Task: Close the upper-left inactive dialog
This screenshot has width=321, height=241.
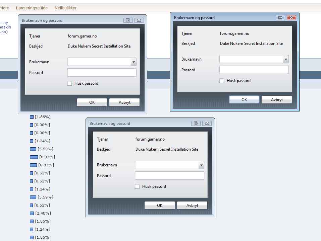Action: click(139, 20)
